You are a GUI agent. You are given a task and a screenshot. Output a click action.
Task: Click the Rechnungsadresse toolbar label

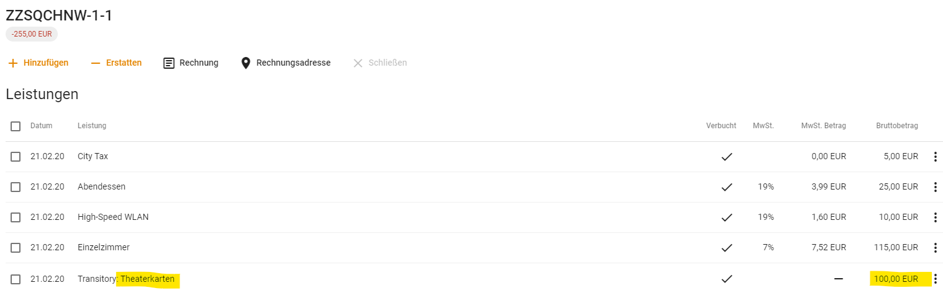(293, 63)
